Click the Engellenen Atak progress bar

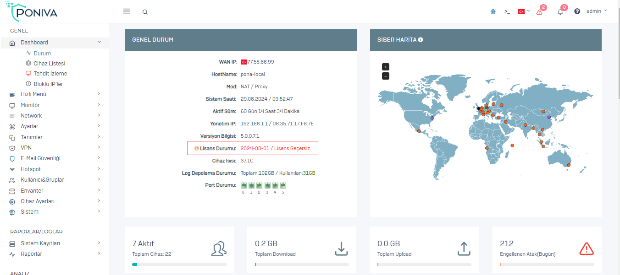pyautogui.click(x=547, y=264)
